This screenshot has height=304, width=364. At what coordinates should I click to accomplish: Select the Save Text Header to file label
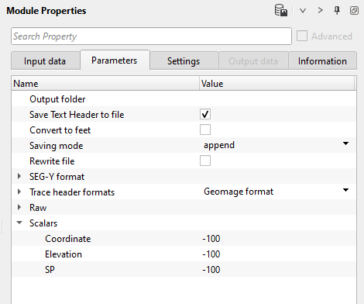pos(77,115)
